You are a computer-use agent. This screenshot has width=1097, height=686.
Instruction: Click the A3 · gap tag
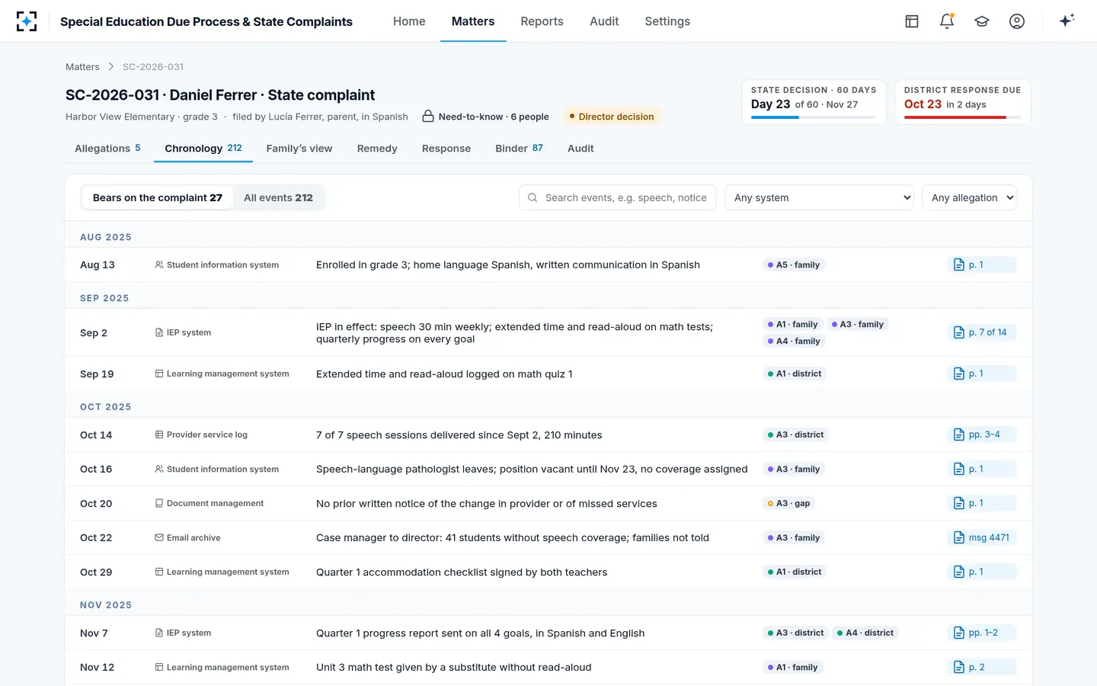[x=788, y=503]
